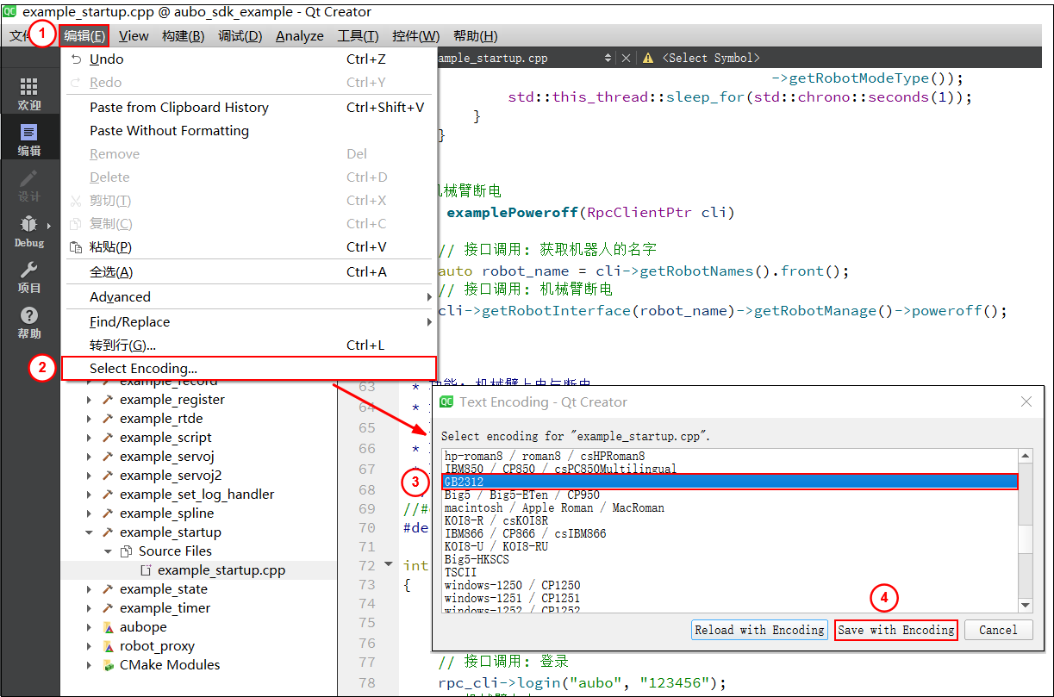Open the 工具(T) Tools menu
Image resolution: width=1054 pixels, height=697 pixels.
point(358,35)
